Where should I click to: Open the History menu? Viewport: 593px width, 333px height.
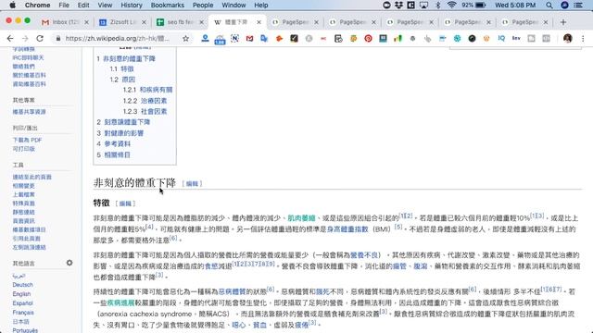pos(132,6)
